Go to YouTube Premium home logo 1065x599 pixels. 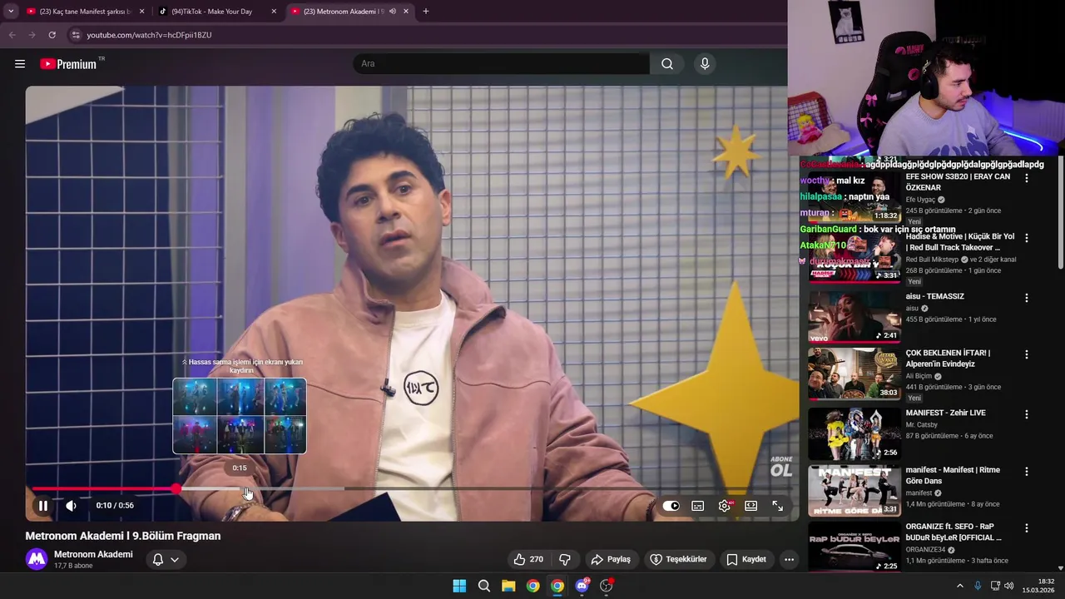(x=68, y=64)
